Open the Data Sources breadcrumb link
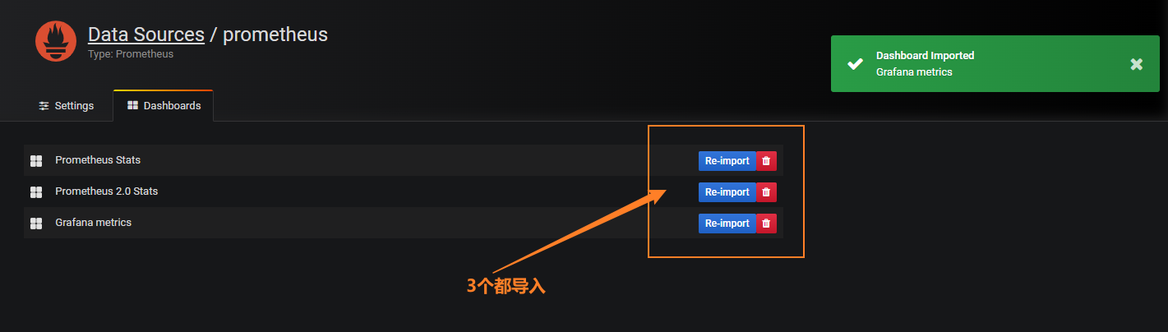 pos(146,35)
